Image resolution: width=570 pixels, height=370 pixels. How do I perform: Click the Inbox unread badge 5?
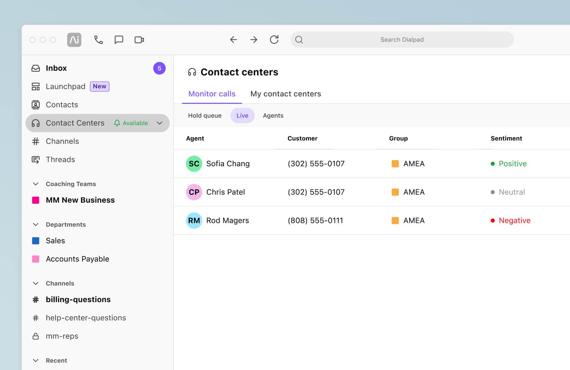tap(159, 68)
